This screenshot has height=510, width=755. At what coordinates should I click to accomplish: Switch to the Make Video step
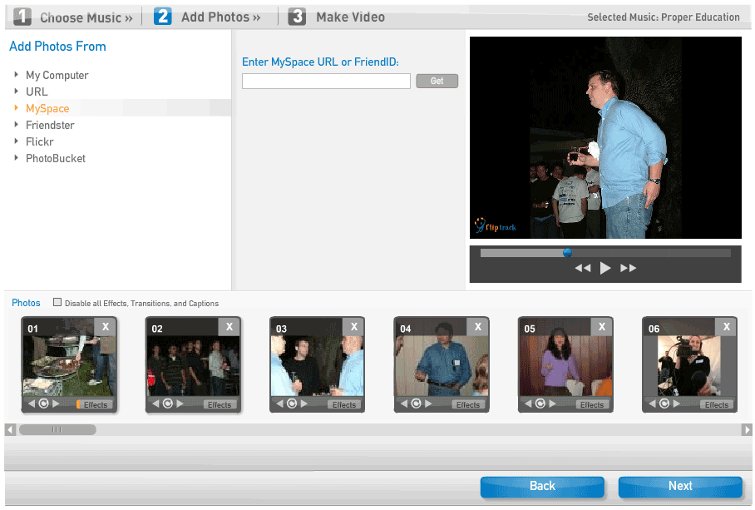pyautogui.click(x=336, y=17)
